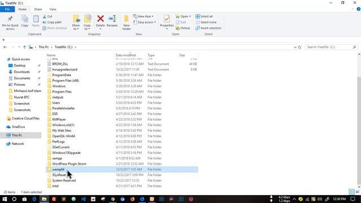Open the Windows Start menu
361x203 pixels.
(5, 199)
